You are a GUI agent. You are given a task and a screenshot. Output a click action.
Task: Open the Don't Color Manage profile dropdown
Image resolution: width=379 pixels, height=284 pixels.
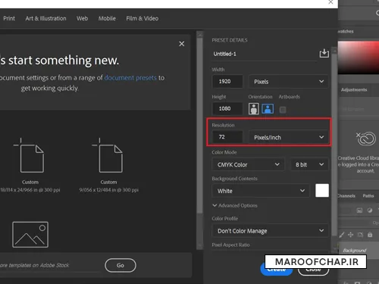[271, 231]
